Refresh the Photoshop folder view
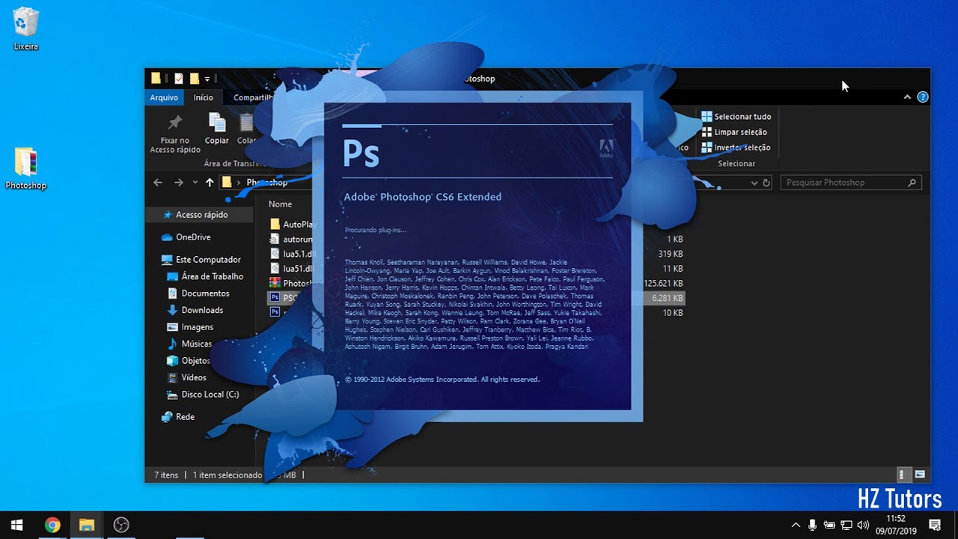This screenshot has width=958, height=539. point(766,183)
